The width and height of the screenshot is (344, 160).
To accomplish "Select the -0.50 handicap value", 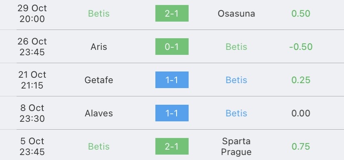I will tap(301, 47).
